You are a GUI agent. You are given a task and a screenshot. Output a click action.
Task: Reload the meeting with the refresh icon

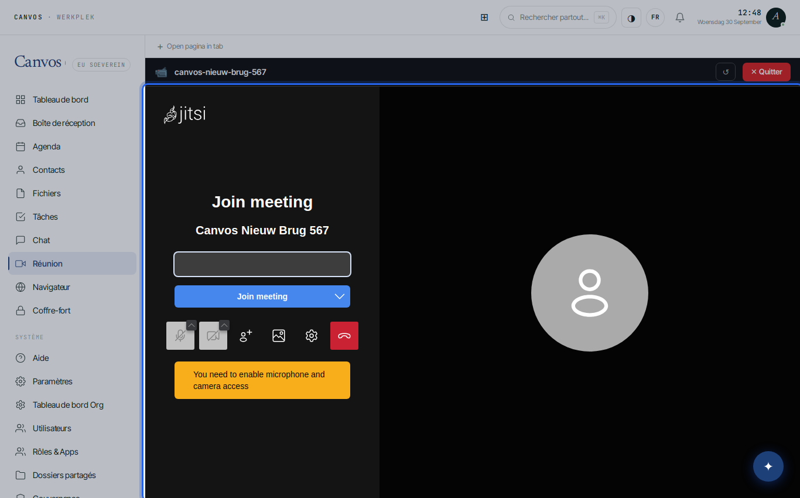726,72
